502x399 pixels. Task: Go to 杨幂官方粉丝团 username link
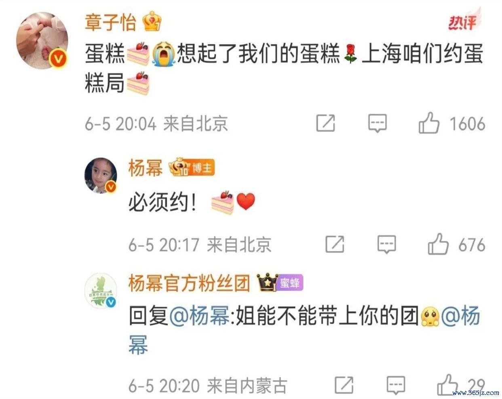pos(189,283)
